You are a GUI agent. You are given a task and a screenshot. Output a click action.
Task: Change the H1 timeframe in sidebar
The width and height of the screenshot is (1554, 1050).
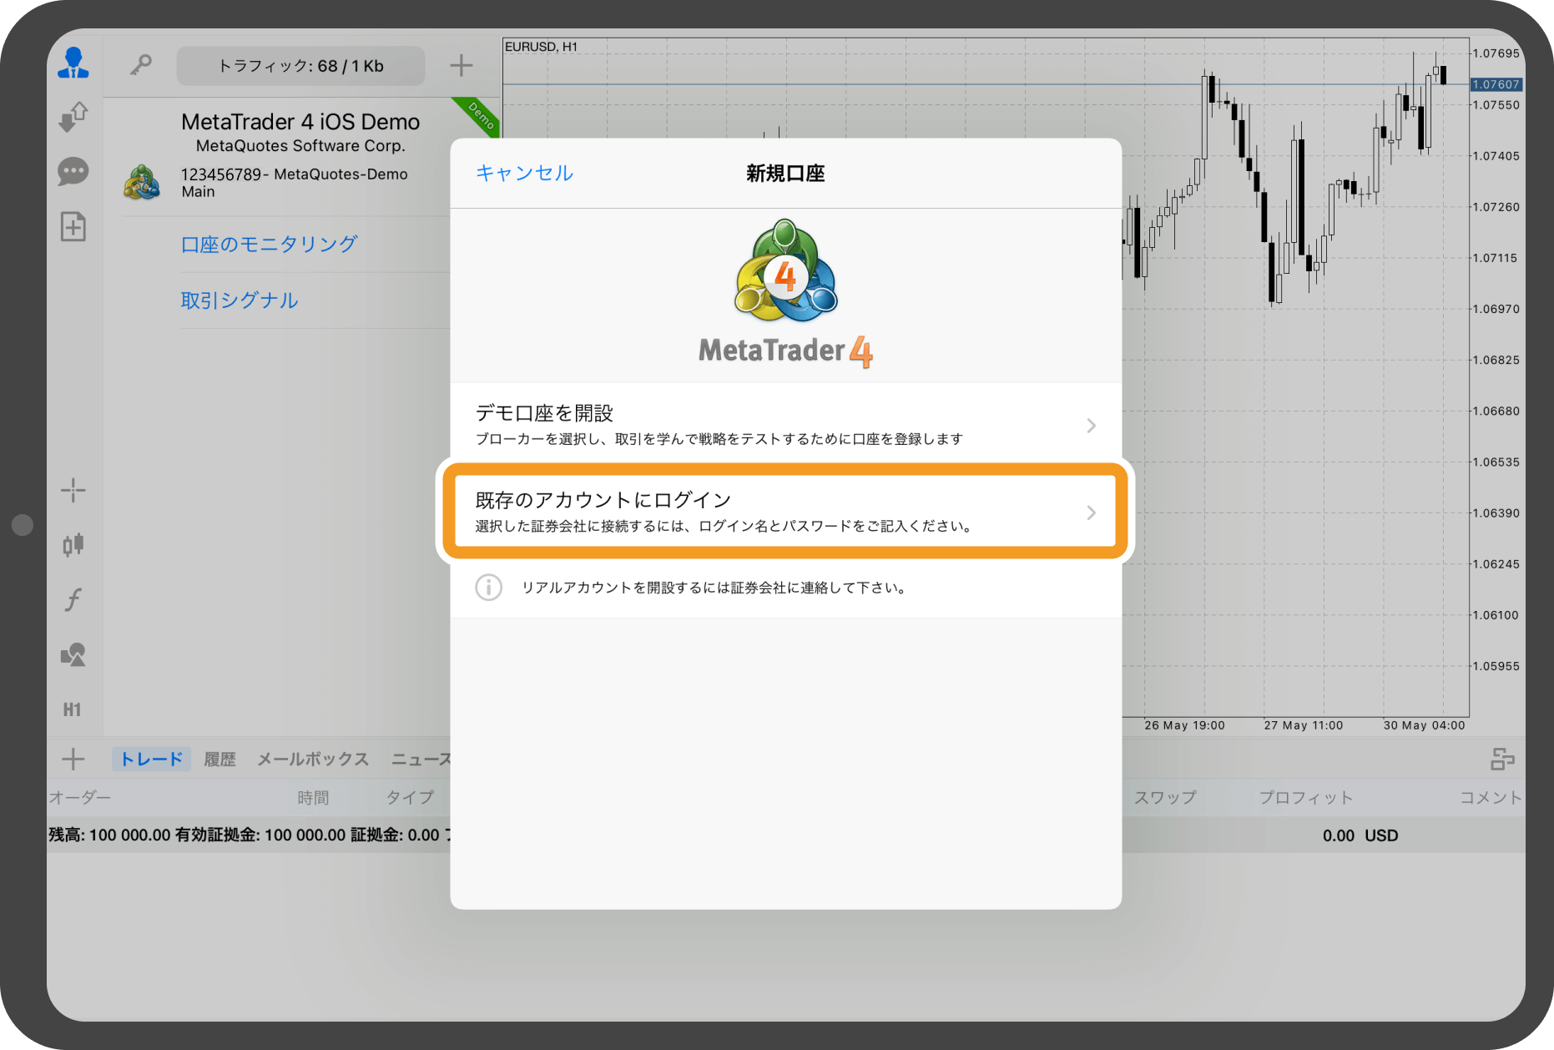click(73, 709)
